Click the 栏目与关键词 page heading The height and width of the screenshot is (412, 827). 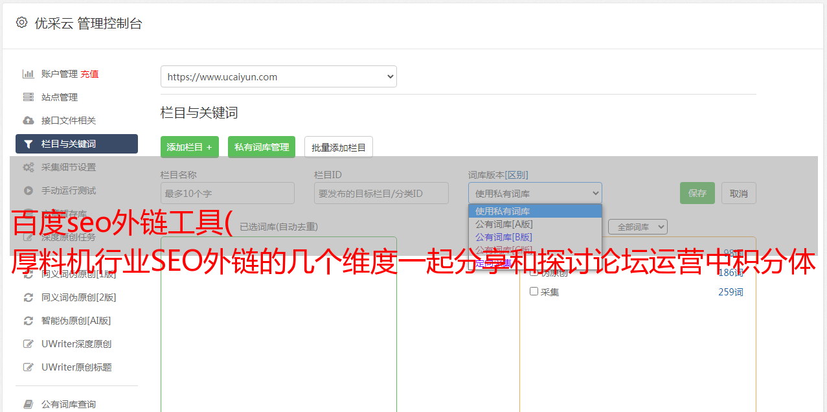[199, 113]
